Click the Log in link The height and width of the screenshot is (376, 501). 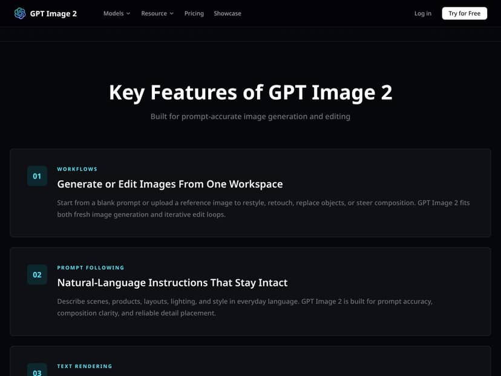click(422, 13)
